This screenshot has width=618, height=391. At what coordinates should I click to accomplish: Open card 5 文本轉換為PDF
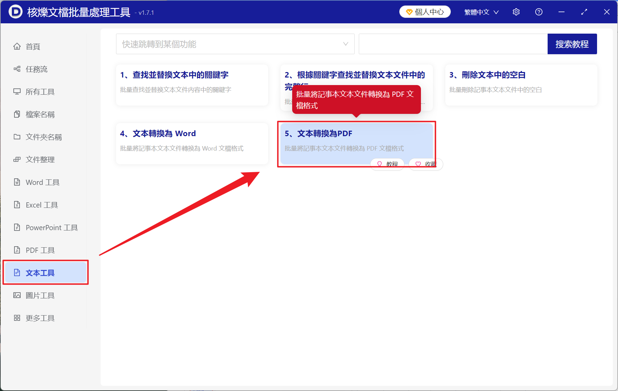(x=357, y=144)
